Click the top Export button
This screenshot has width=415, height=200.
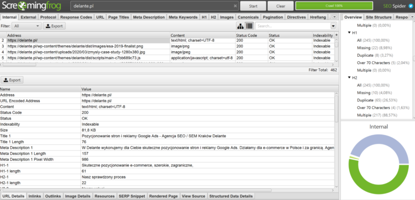54,26
